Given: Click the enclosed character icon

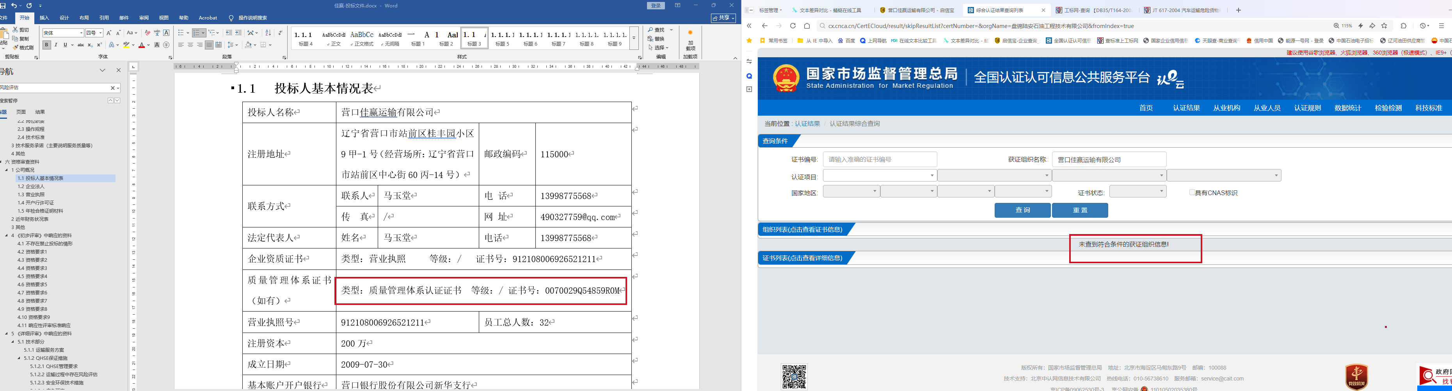Looking at the screenshot, I should pos(166,45).
